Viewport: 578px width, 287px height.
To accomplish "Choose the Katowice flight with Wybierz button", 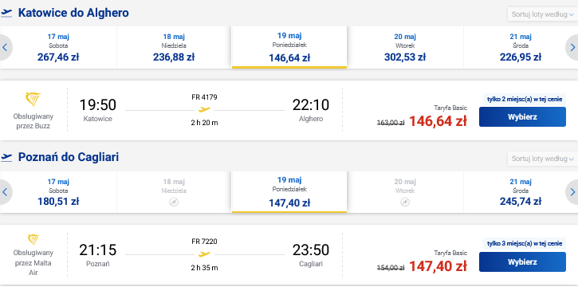I will pyautogui.click(x=522, y=116).
